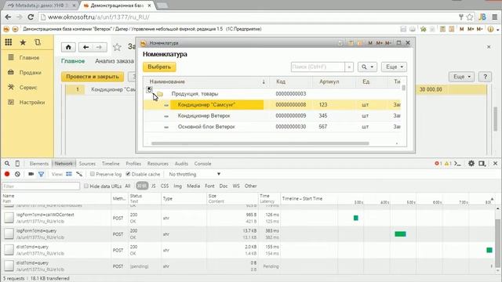
Task: Filter requests by WS type
Action: tap(236, 186)
